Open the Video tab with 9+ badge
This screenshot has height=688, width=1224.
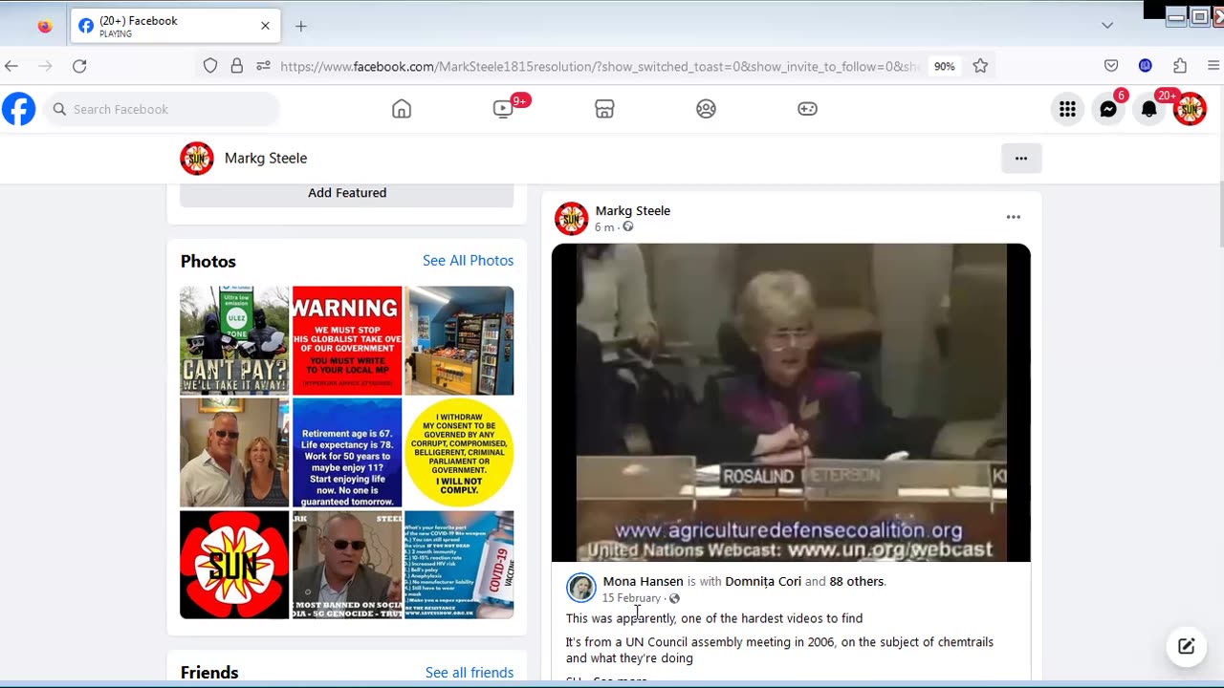(504, 109)
